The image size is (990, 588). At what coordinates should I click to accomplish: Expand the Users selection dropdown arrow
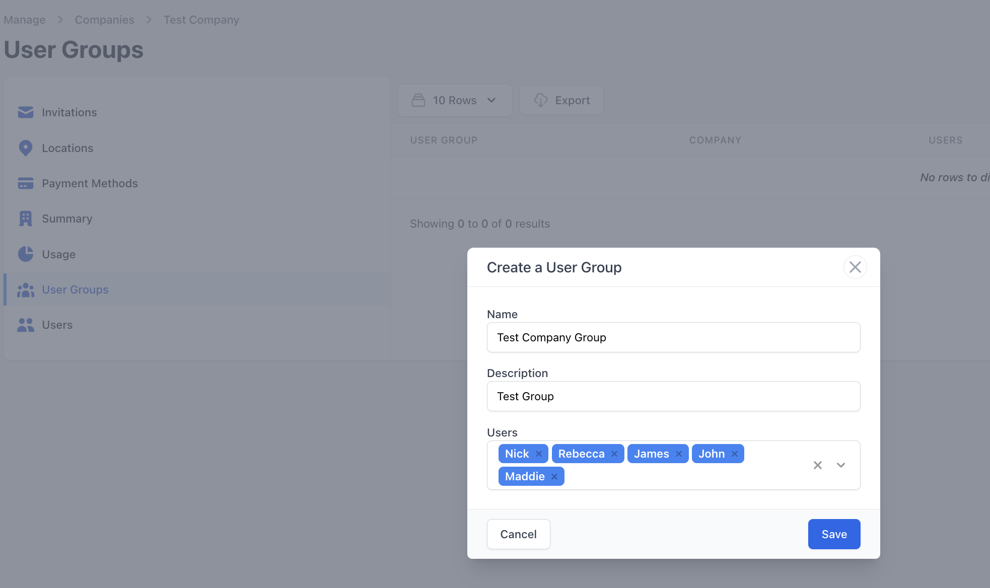[841, 465]
